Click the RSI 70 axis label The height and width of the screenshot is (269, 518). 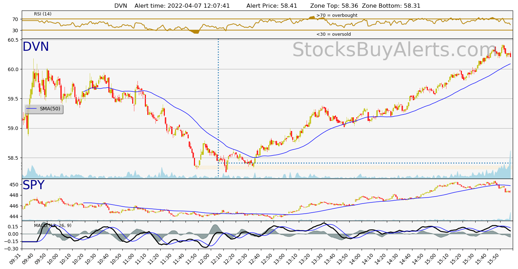[15, 19]
